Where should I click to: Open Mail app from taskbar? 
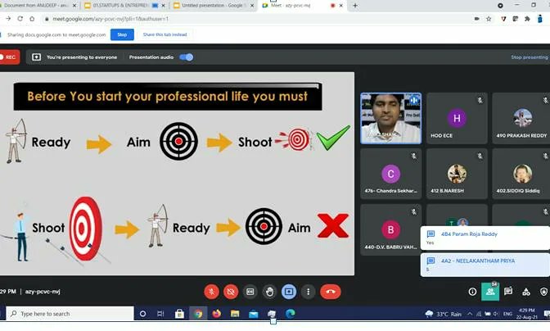[253, 314]
